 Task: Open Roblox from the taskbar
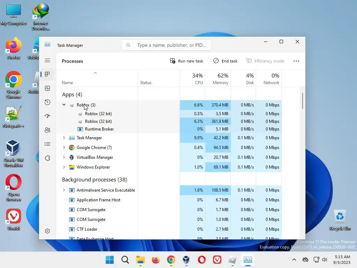click(x=232, y=260)
